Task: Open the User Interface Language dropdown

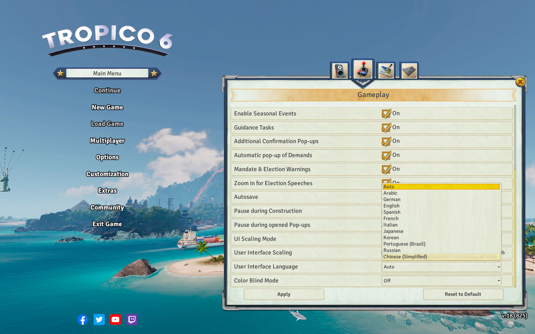Action: click(441, 267)
